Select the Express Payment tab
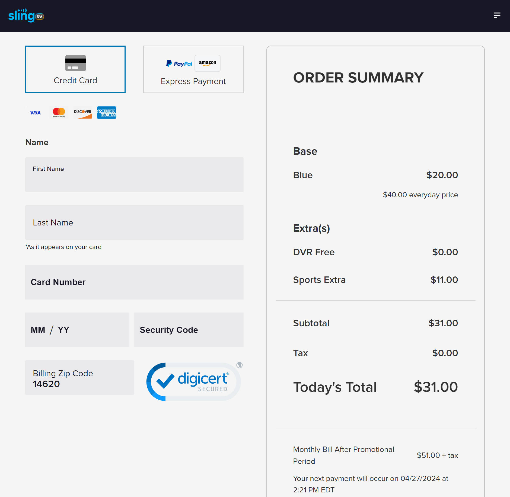 coord(193,69)
